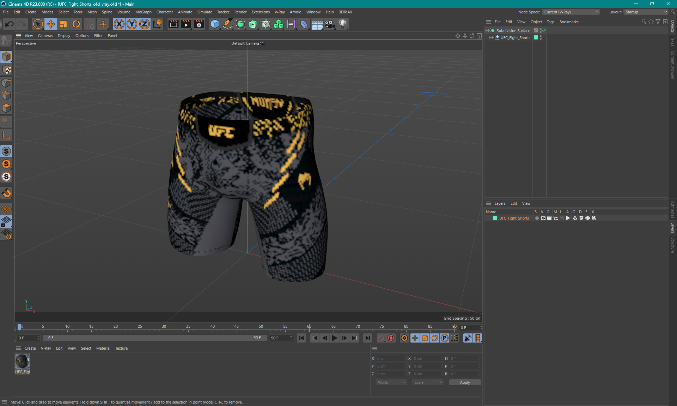Image resolution: width=677 pixels, height=406 pixels.
Task: Click the Objects panel search icon
Action: pyautogui.click(x=644, y=22)
